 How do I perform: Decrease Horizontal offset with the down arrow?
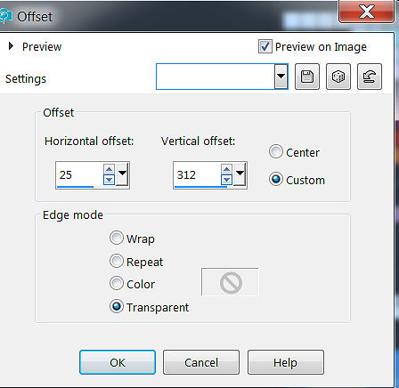click(109, 180)
